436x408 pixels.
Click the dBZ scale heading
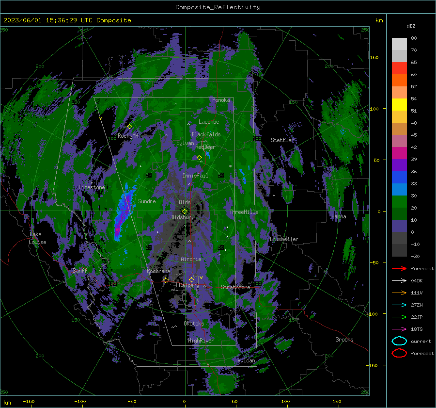tap(411, 26)
